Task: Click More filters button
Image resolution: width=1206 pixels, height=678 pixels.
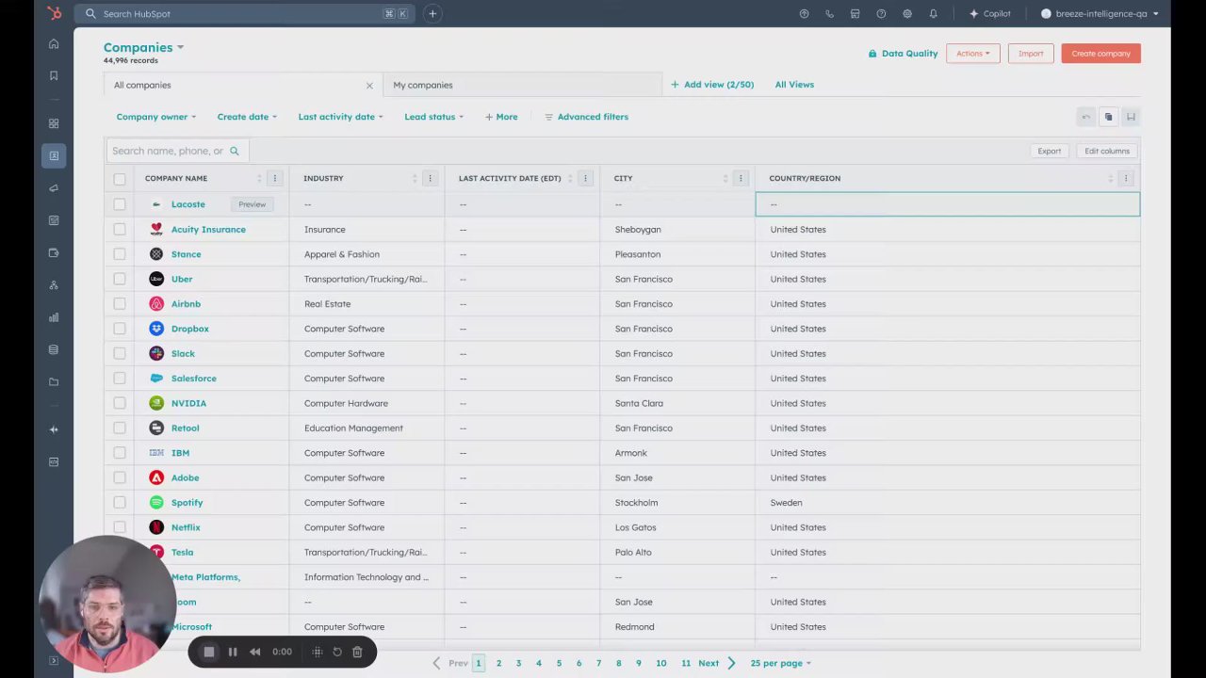Action: (501, 117)
